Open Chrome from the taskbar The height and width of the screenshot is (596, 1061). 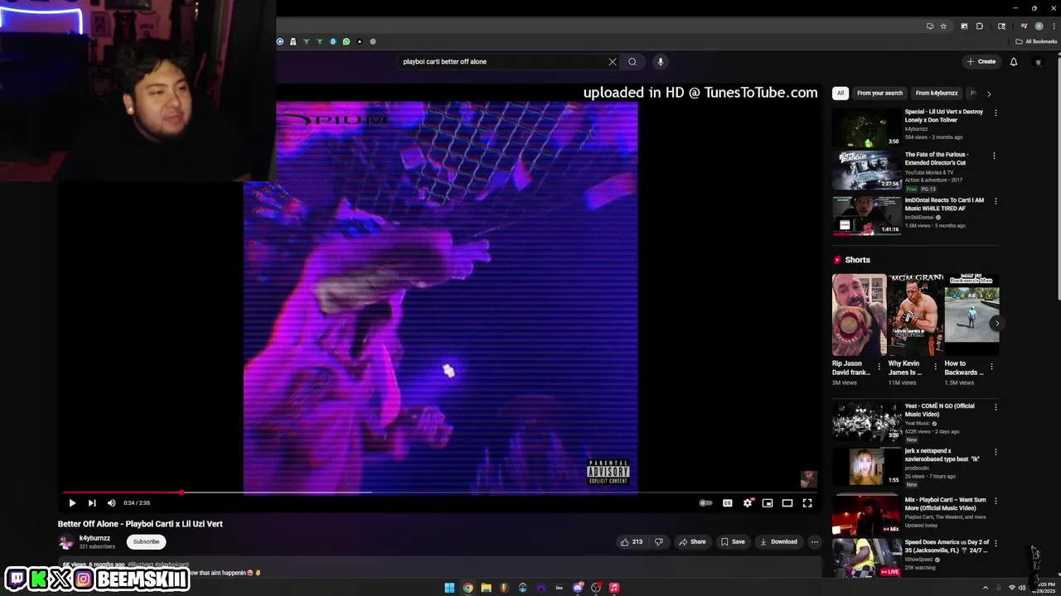click(468, 588)
